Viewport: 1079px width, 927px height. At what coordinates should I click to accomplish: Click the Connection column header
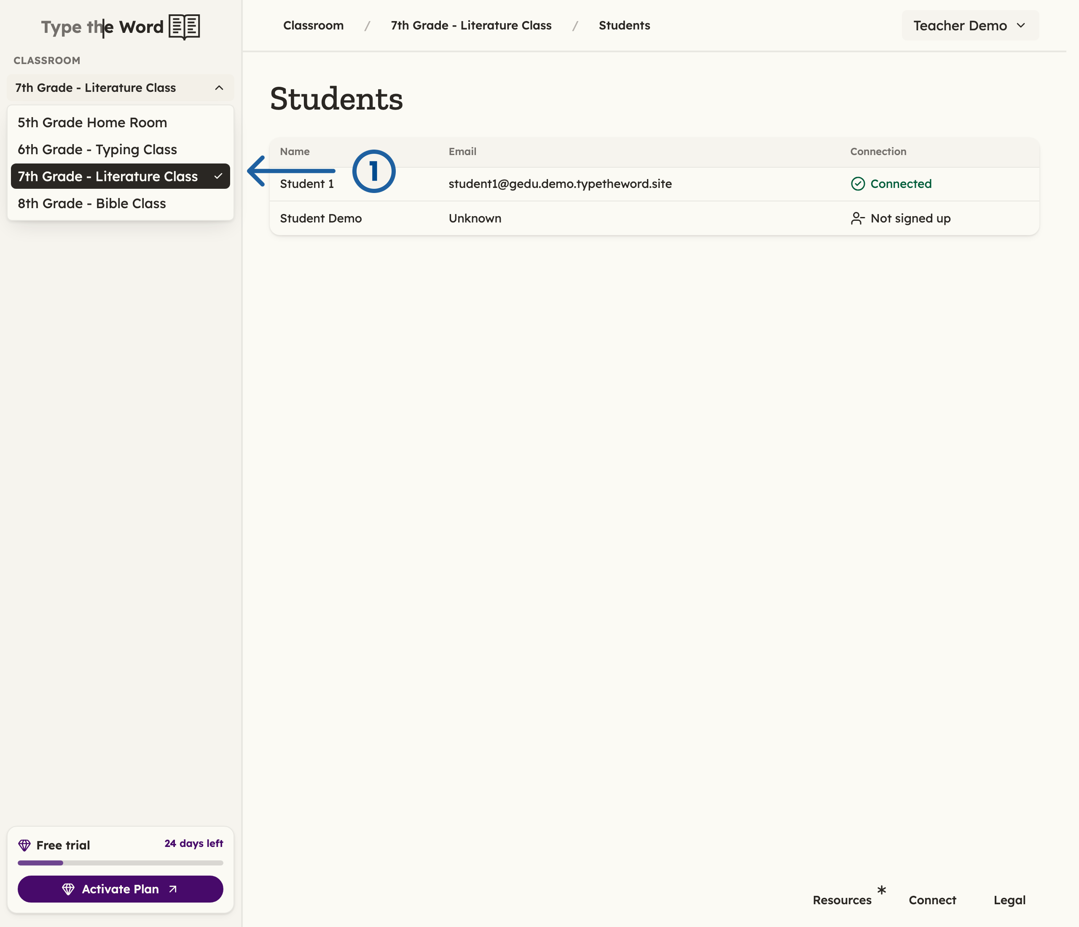[x=878, y=151]
